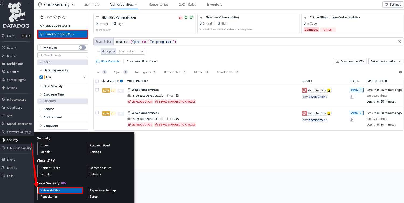Screen dimensions: 404x203
Task: Click assign user icon for line 163 row
Action: click(x=352, y=96)
